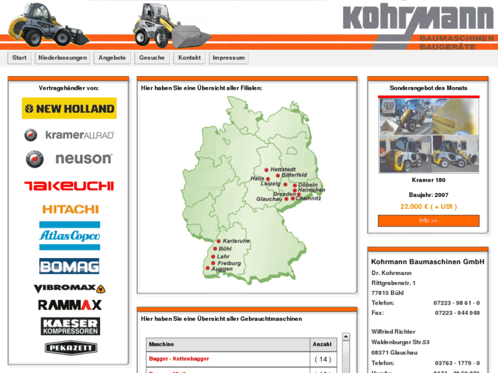Select the Gesuche navigation button

pyautogui.click(x=152, y=57)
